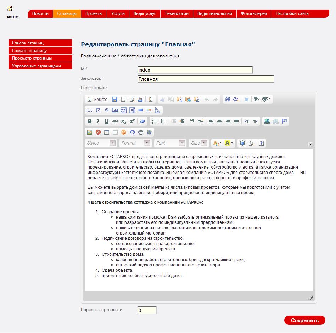Click the Block Quote icon

192,121
